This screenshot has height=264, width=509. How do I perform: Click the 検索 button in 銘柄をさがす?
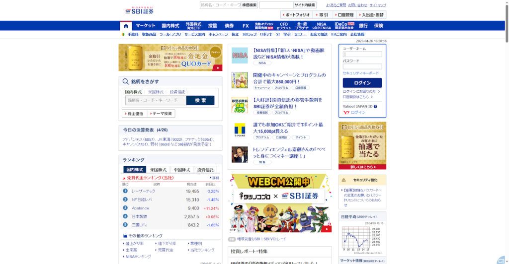click(200, 100)
